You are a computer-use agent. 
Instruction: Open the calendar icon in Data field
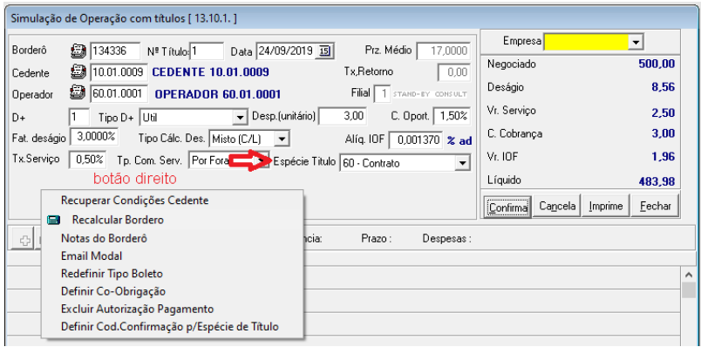pos(325,51)
